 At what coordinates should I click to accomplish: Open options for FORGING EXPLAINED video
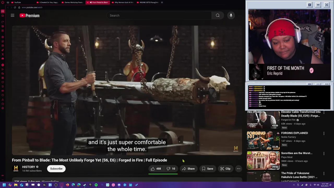click(x=324, y=133)
